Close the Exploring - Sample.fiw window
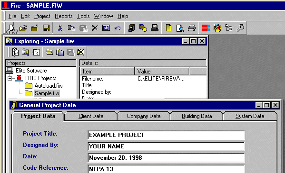This screenshot has height=173, width=285. click(x=202, y=41)
